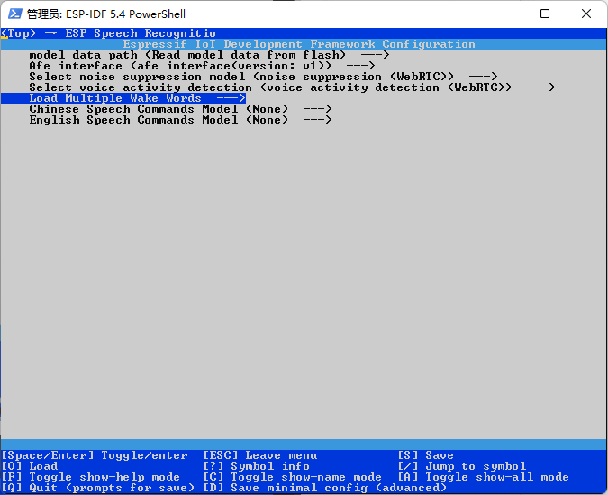This screenshot has width=608, height=495.
Task: Click the [/] Jump to symbol hint
Action: point(462,466)
